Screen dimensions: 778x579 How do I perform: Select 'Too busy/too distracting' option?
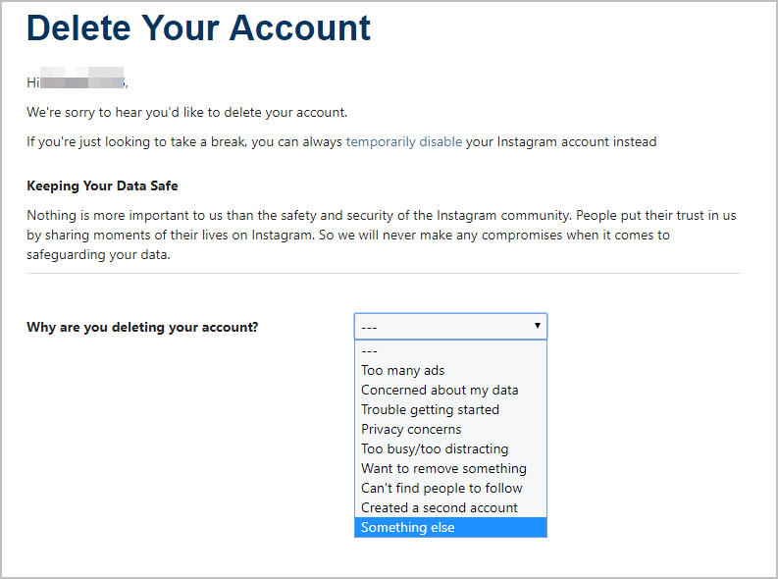click(x=450, y=449)
